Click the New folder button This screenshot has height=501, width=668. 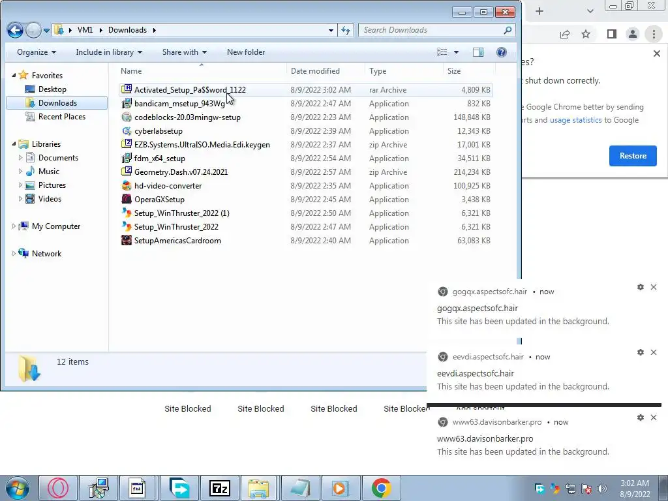tap(246, 52)
